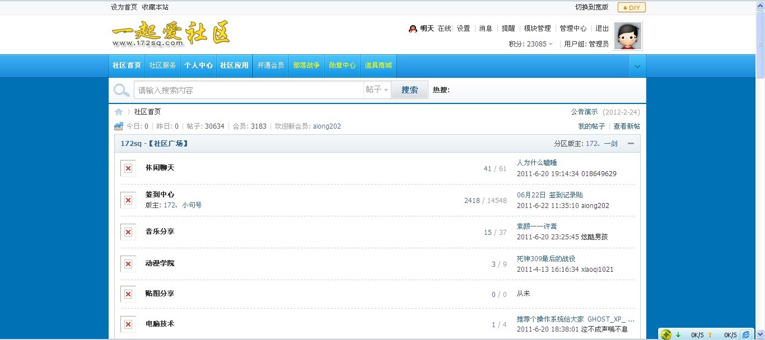Screen dimensions: 765x340
Task: Collapse the 社区广场 category section
Action: click(631, 144)
